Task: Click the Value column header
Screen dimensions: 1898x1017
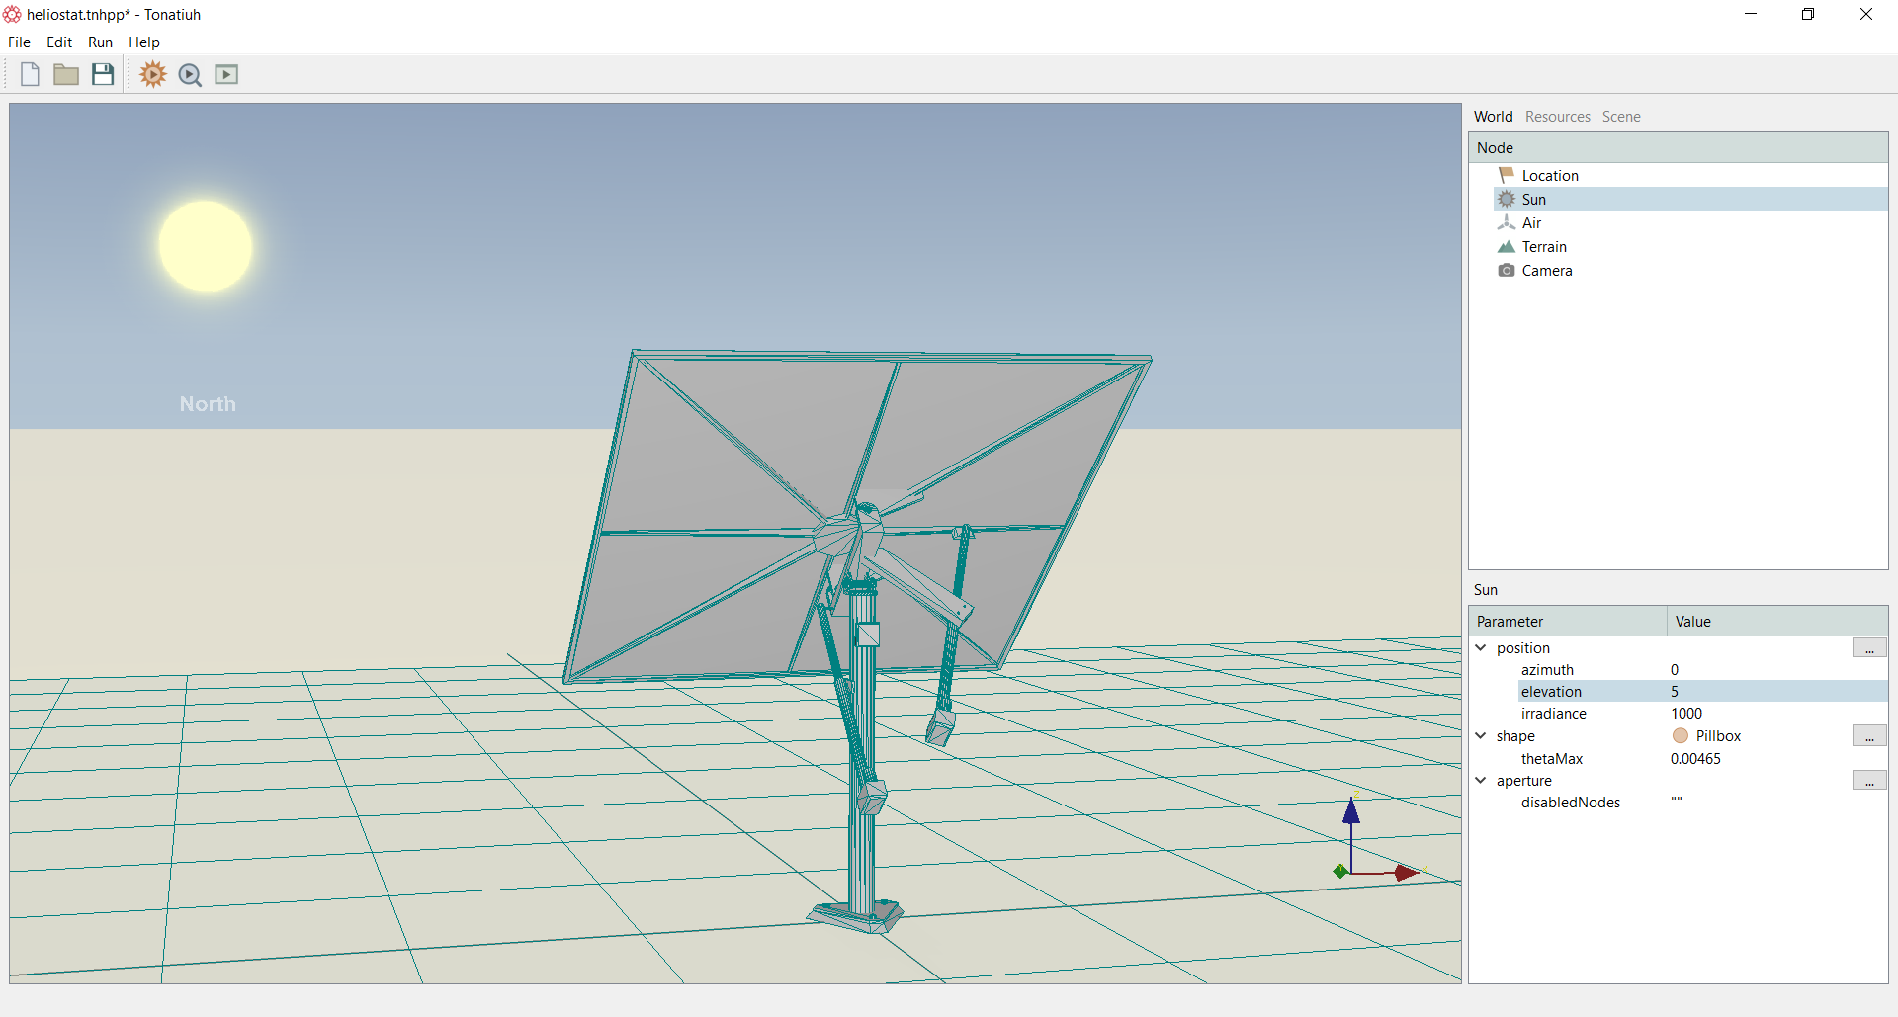Action: pos(1777,621)
